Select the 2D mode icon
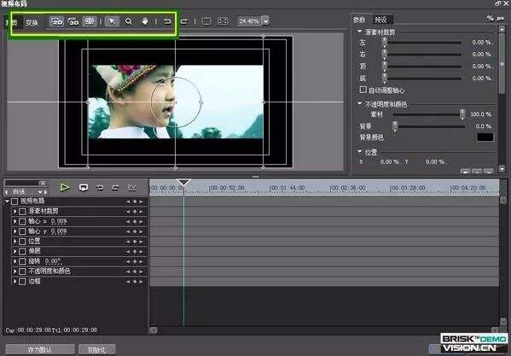Image resolution: width=511 pixels, height=356 pixels. [56, 21]
